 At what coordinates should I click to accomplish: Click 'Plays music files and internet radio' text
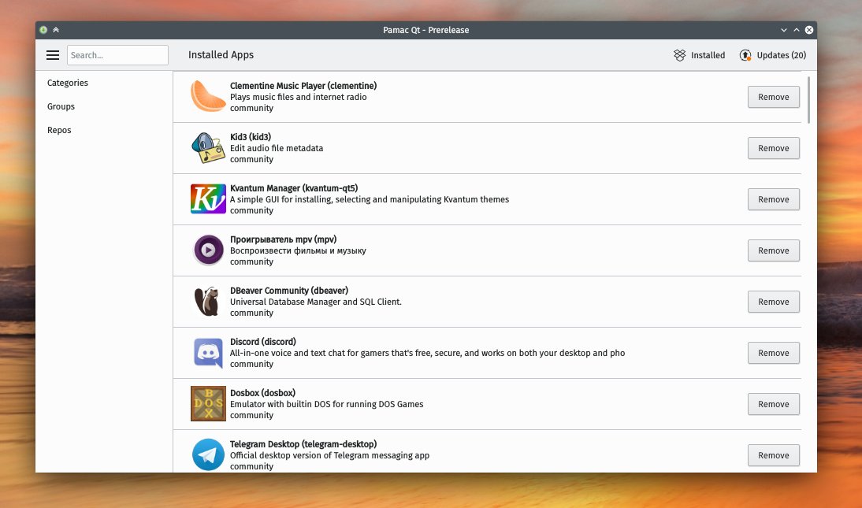(299, 97)
